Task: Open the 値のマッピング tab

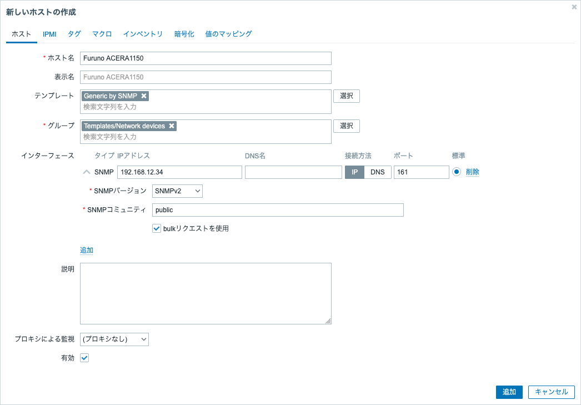Action: 229,34
